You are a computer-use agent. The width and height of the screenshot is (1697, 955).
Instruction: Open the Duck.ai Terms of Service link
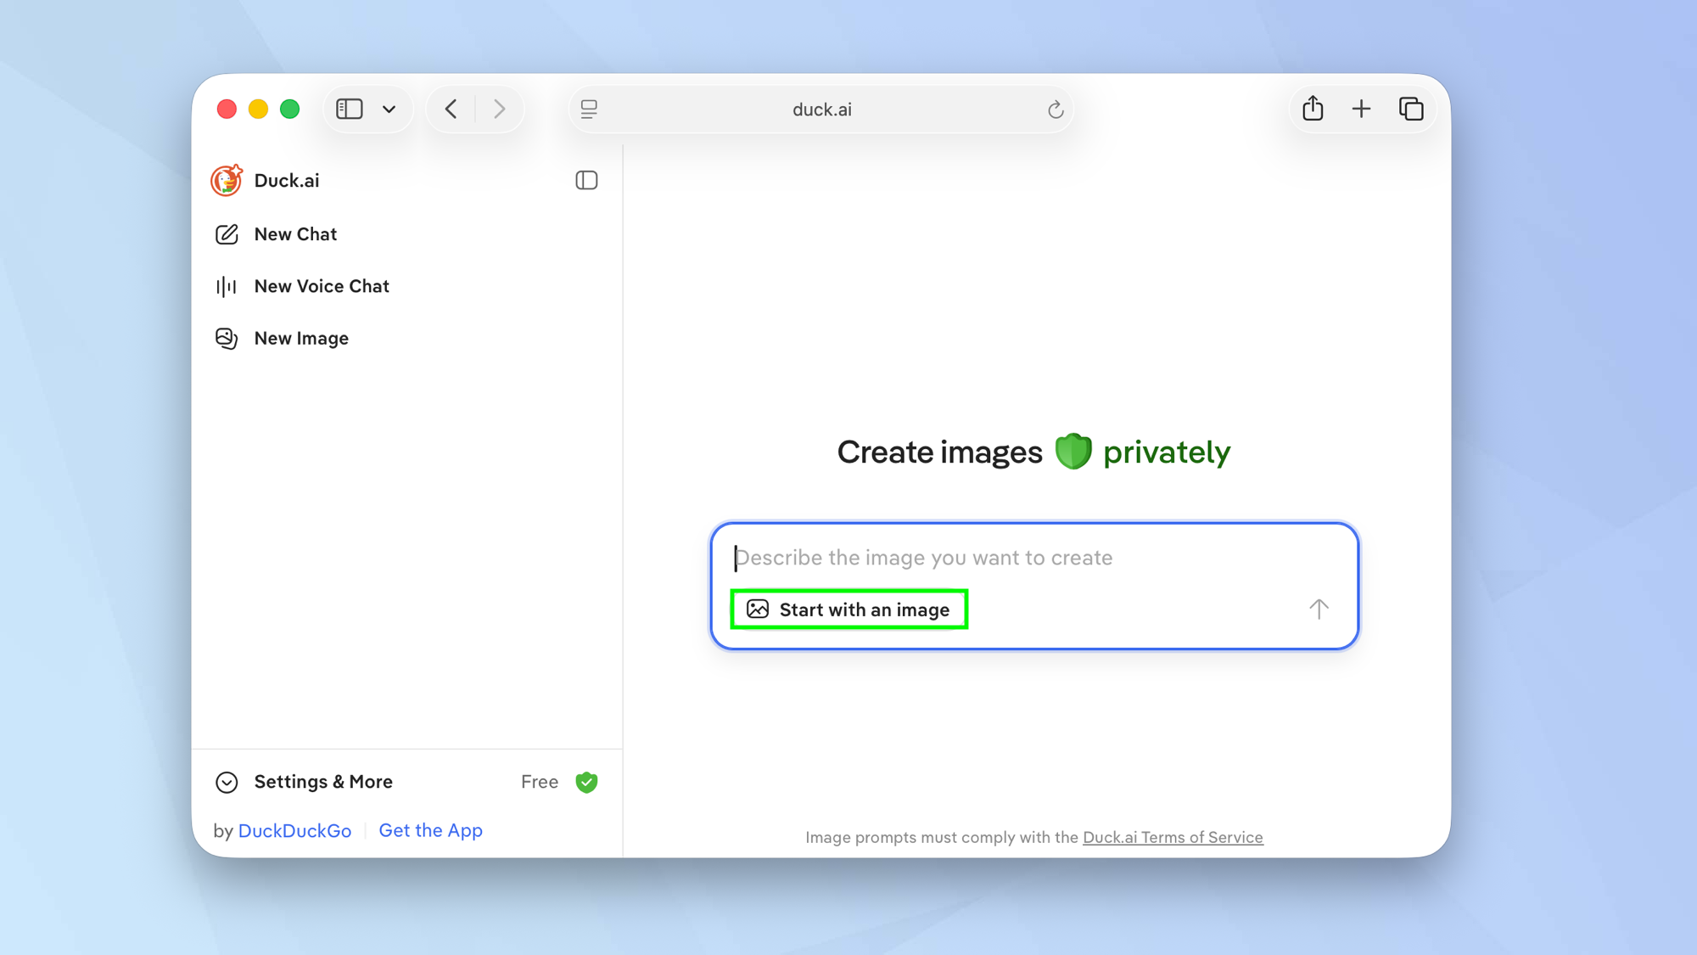point(1173,837)
